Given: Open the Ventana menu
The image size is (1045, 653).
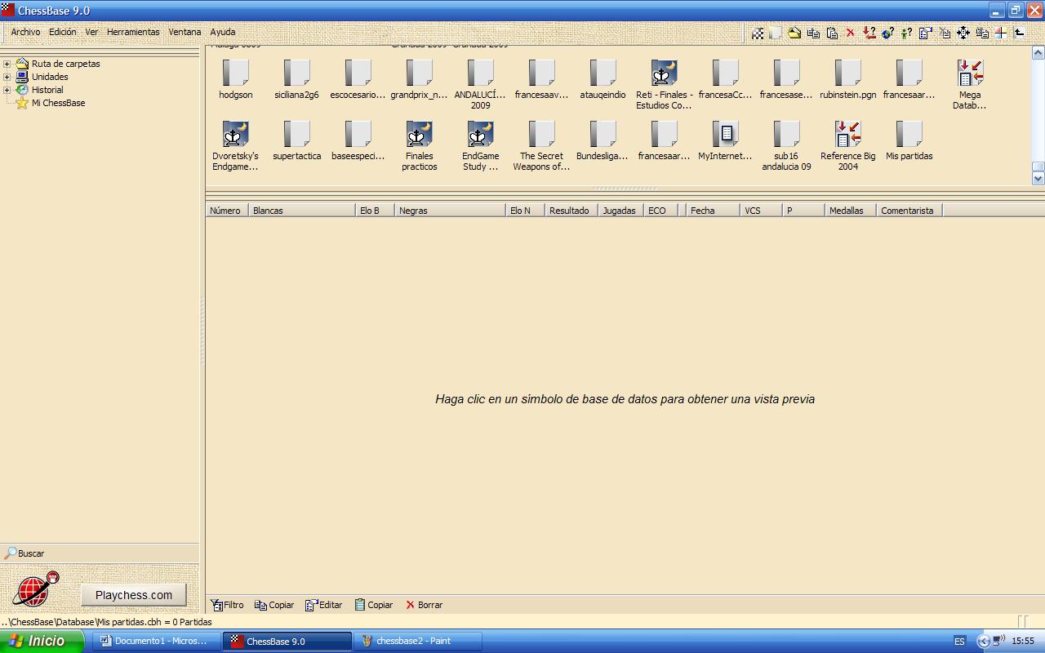Looking at the screenshot, I should 185,32.
